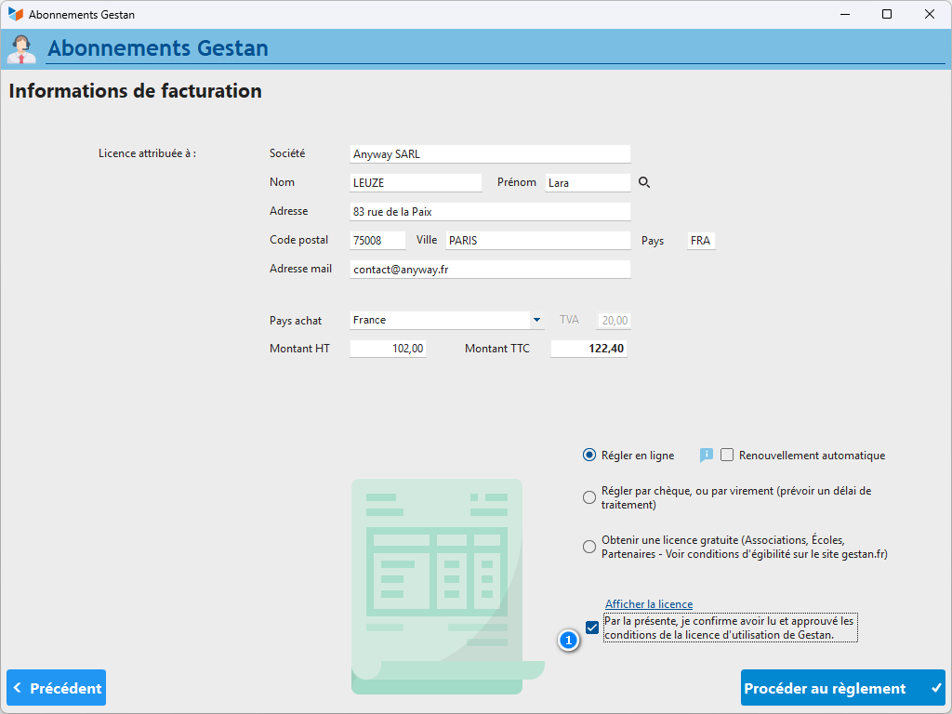This screenshot has width=952, height=714.
Task: Click the numbered blue badge marker 1
Action: tap(569, 640)
